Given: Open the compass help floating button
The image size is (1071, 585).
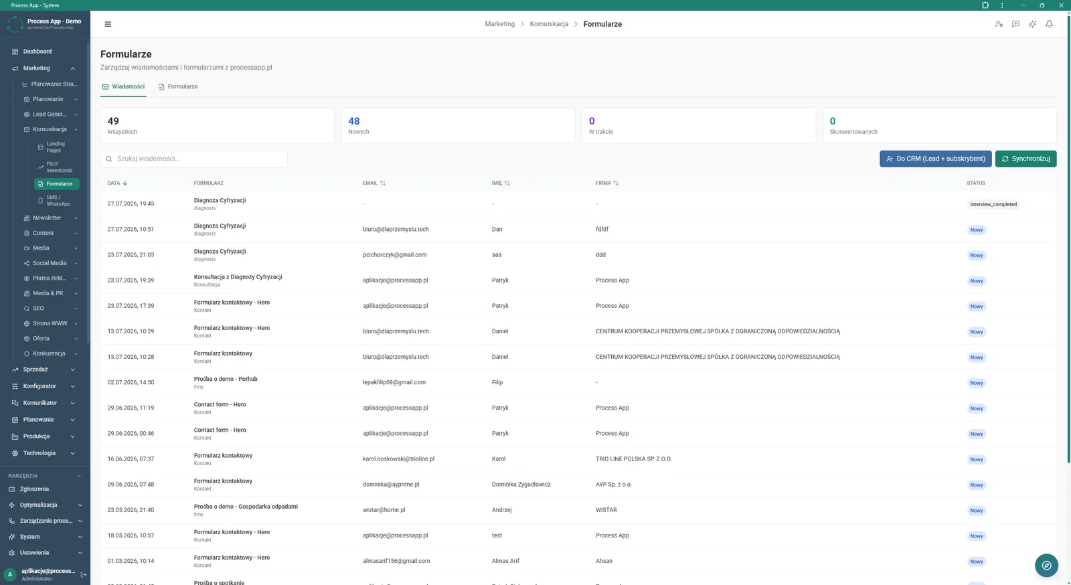Looking at the screenshot, I should (1046, 566).
